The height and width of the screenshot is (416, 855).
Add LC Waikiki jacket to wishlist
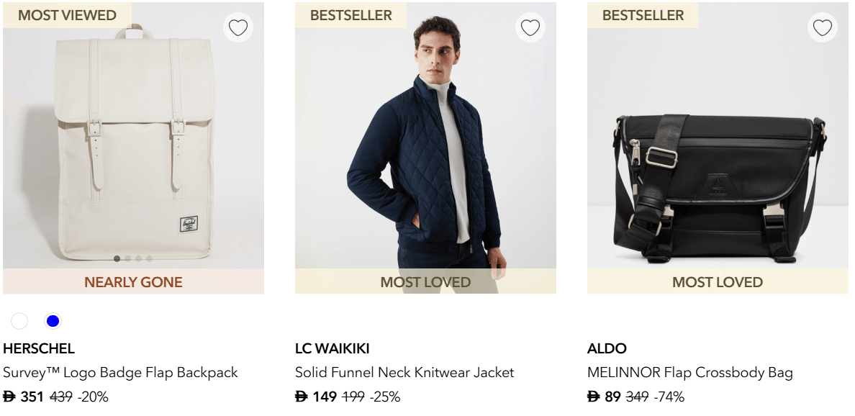530,28
